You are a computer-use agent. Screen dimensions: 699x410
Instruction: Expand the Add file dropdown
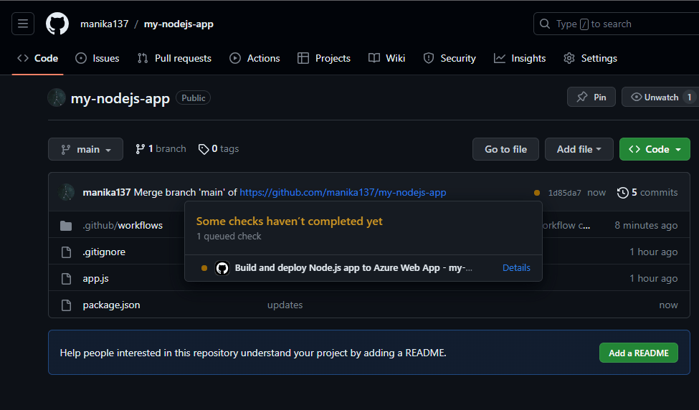pyautogui.click(x=579, y=149)
